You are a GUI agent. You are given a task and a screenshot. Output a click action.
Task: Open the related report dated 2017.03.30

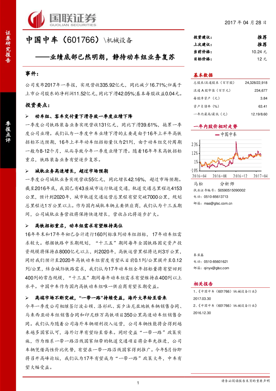(x=225, y=295)
